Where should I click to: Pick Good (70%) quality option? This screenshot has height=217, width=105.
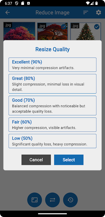point(52,106)
